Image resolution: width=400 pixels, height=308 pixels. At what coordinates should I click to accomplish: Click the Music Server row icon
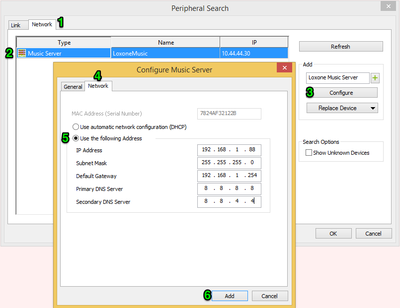pyautogui.click(x=22, y=53)
